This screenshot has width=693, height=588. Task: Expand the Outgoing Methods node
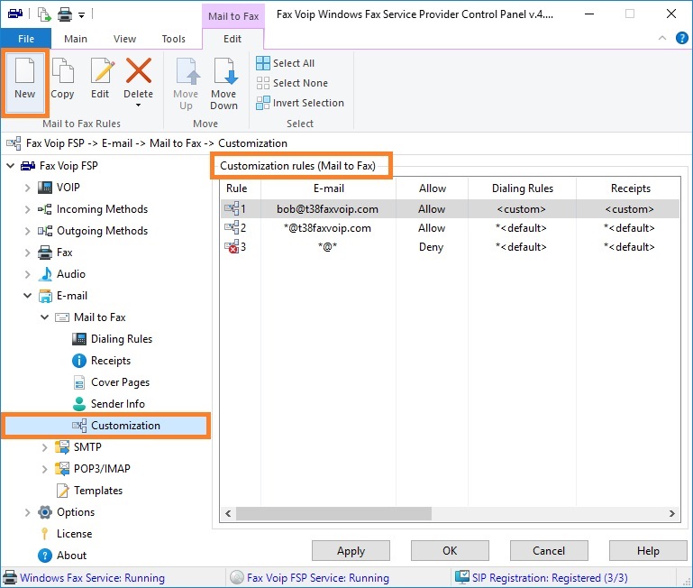click(x=27, y=231)
